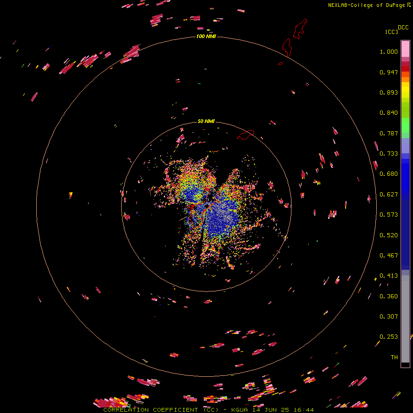Click the bright green segment of the color bar
The height and width of the screenshot is (413, 413).
pos(405,125)
